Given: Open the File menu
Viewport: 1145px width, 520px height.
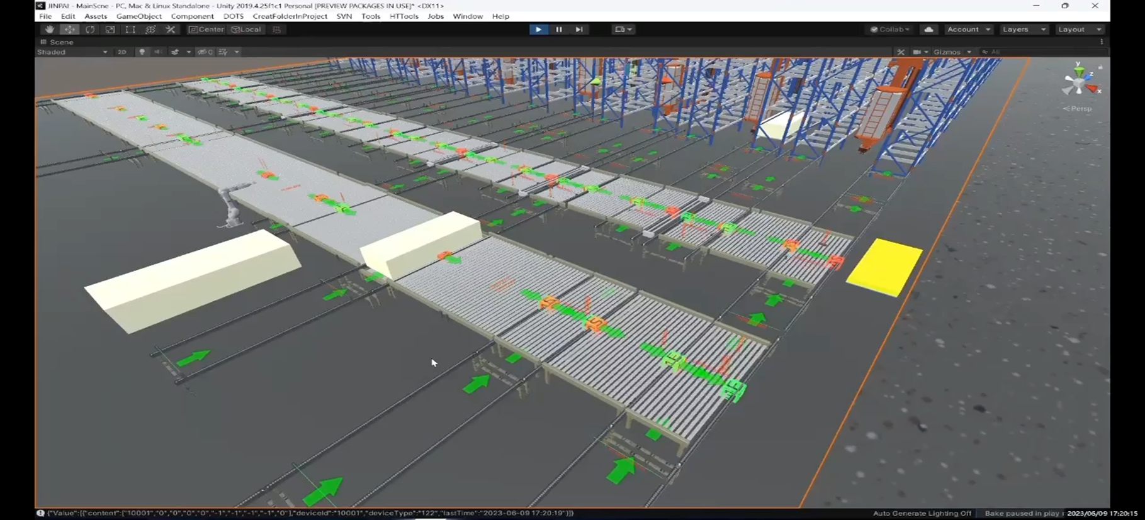Looking at the screenshot, I should (x=45, y=16).
